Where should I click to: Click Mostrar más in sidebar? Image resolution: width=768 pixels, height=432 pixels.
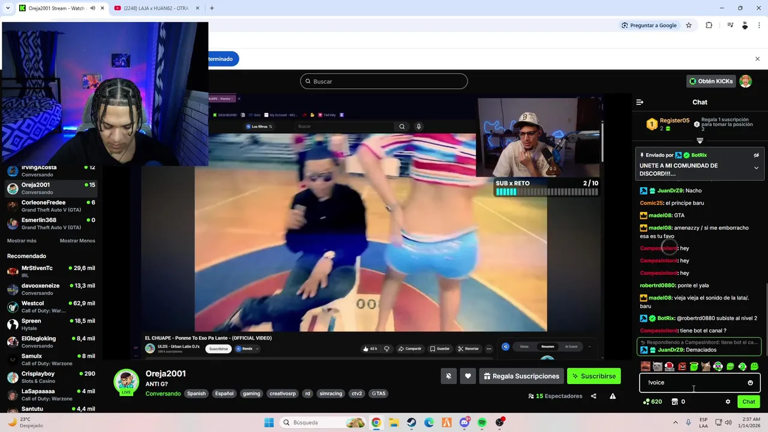tap(22, 241)
